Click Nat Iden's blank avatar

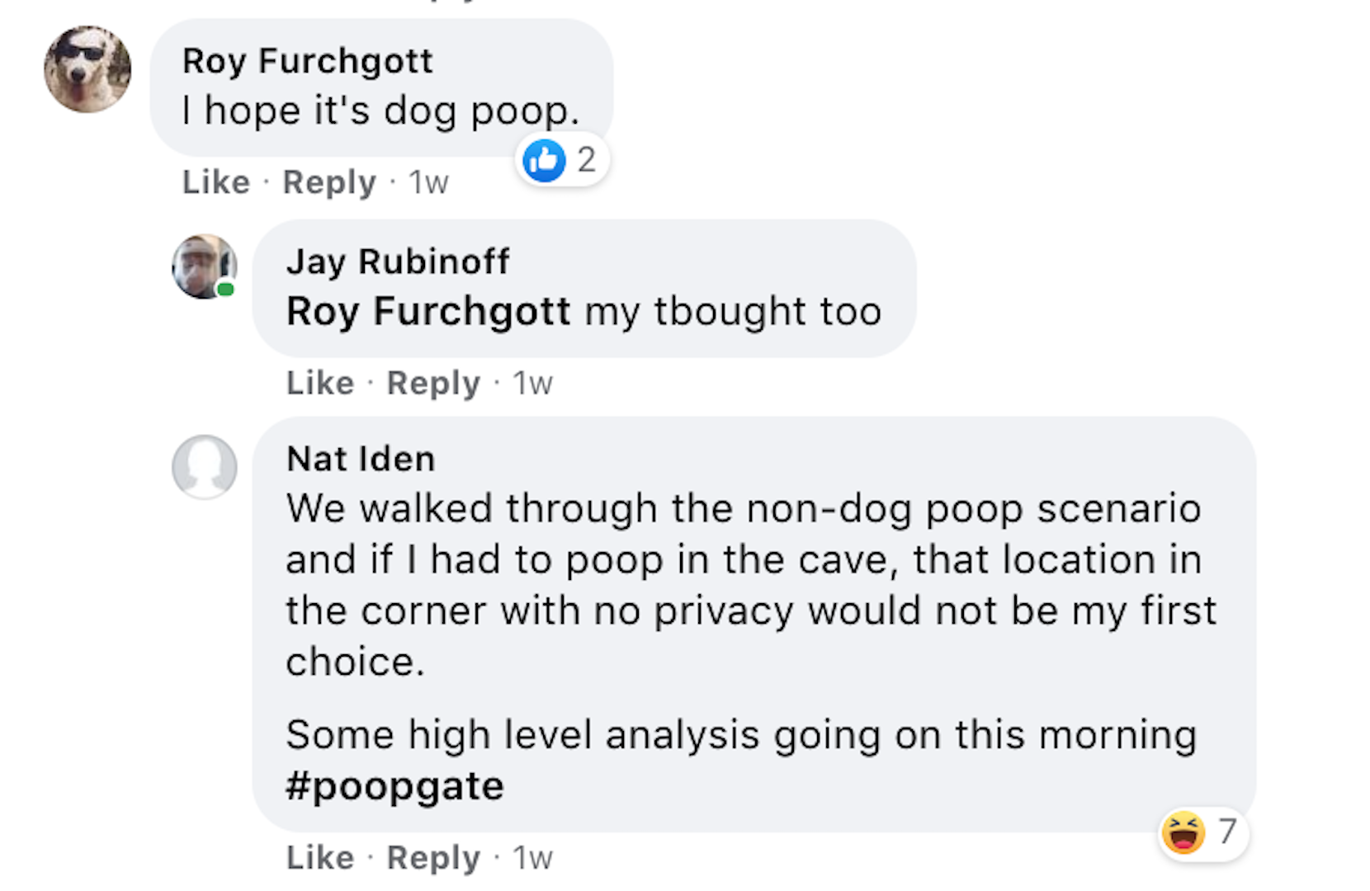click(x=204, y=467)
